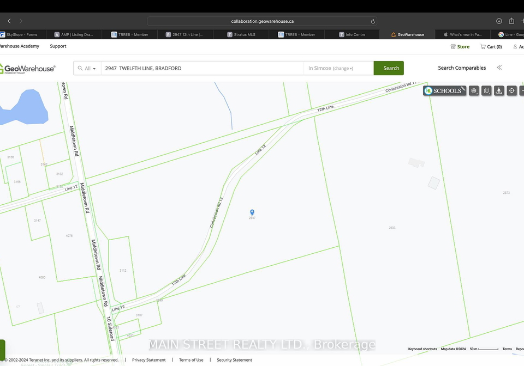Click the address search input field
524x366 pixels.
[202, 68]
